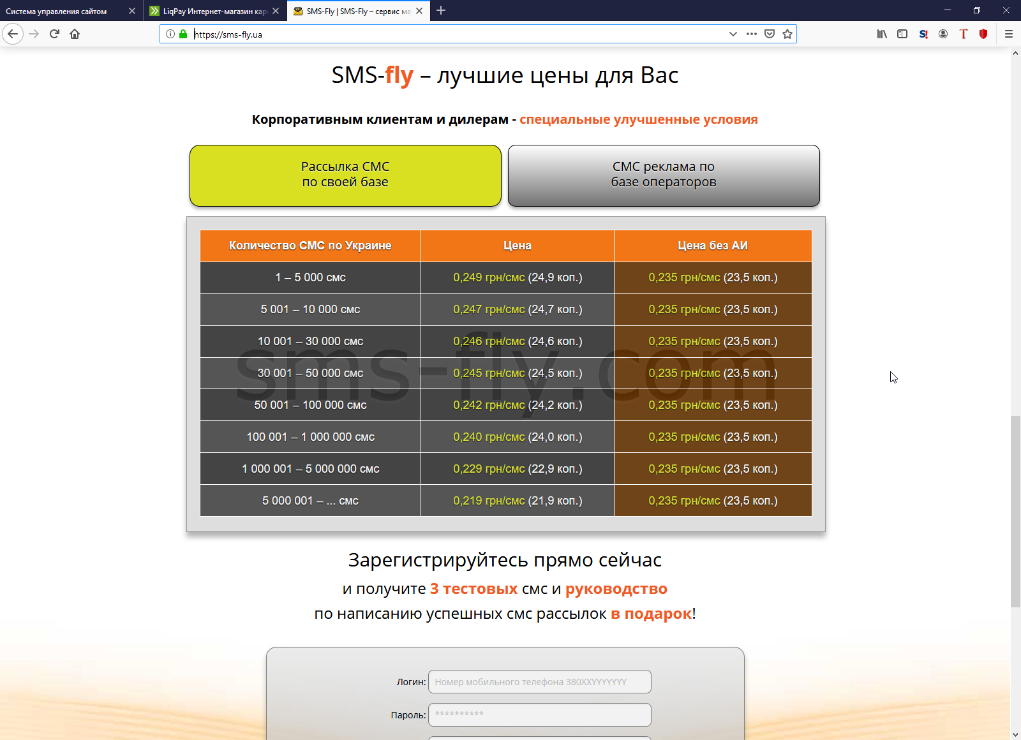Click the Цена без АИ column header
Screen dimensions: 1021x740
pyautogui.click(x=713, y=246)
